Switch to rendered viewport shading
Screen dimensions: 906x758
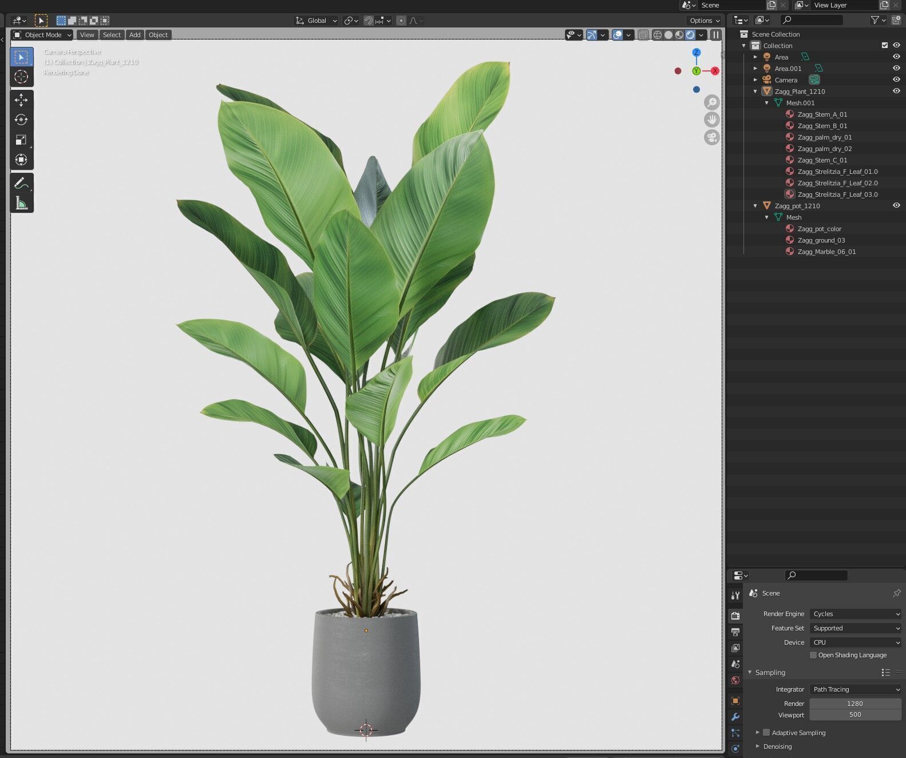point(690,35)
